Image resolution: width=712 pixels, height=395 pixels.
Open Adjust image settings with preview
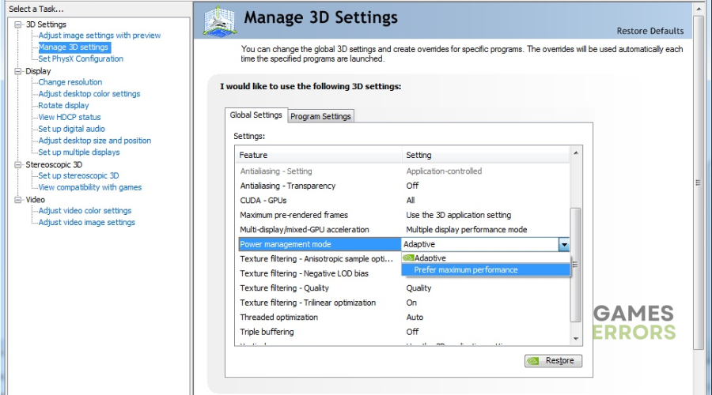100,36
